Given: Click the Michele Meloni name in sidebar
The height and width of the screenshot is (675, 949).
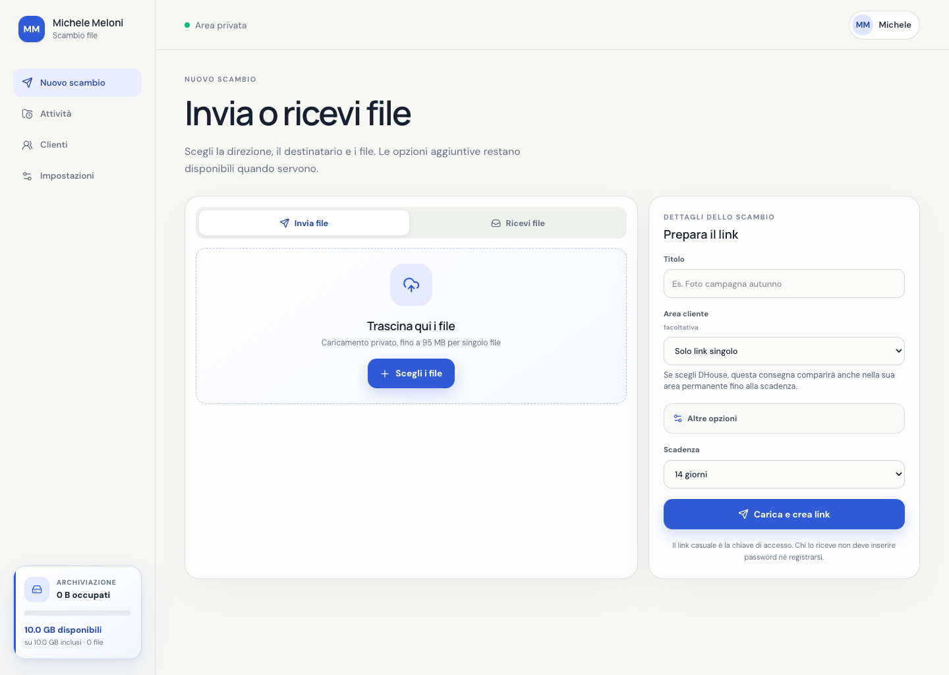Looking at the screenshot, I should [x=88, y=23].
